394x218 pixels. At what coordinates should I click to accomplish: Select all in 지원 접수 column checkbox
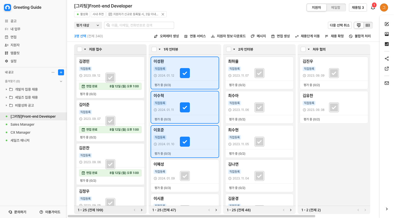(80, 49)
